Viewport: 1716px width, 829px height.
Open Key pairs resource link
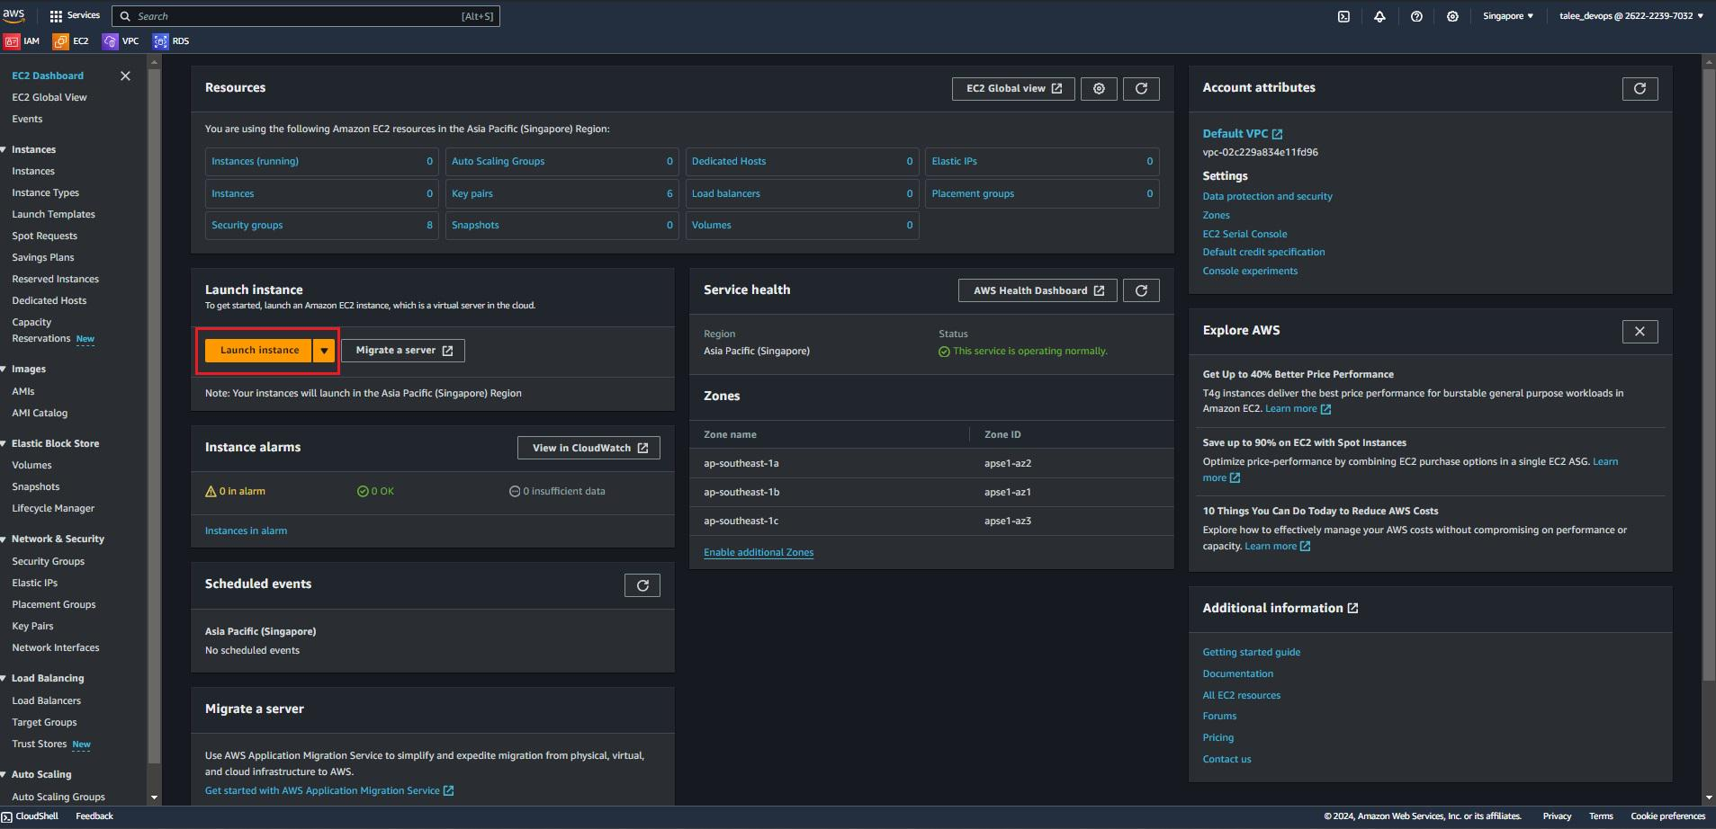tap(472, 194)
